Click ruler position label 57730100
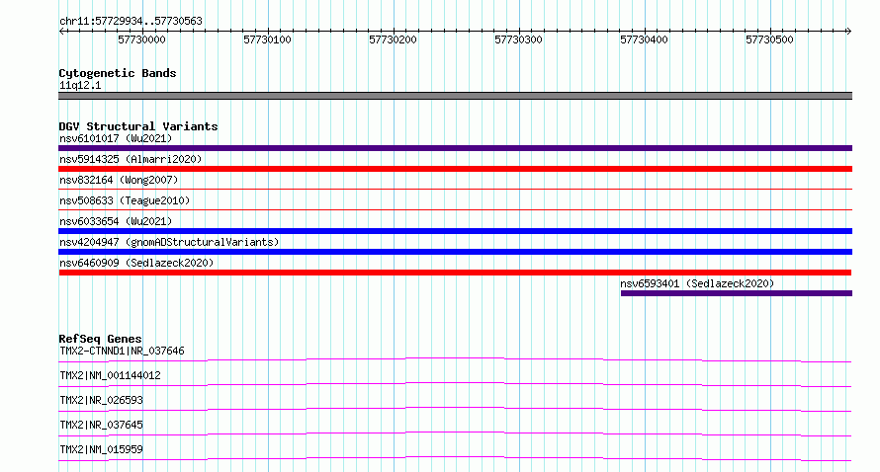The image size is (880, 472). coord(267,39)
